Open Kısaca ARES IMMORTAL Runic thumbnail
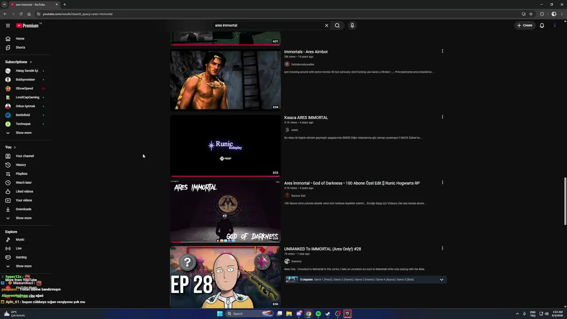Image resolution: width=567 pixels, height=319 pixels. 225,146
